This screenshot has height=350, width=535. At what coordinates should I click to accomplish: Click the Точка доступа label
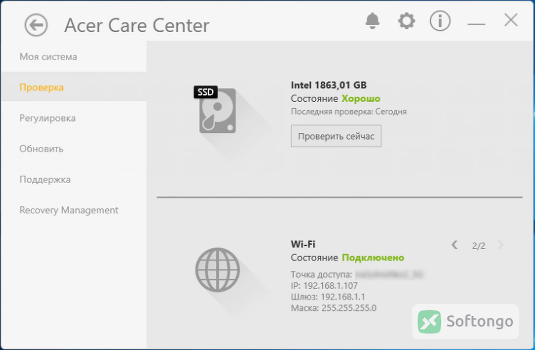(322, 274)
